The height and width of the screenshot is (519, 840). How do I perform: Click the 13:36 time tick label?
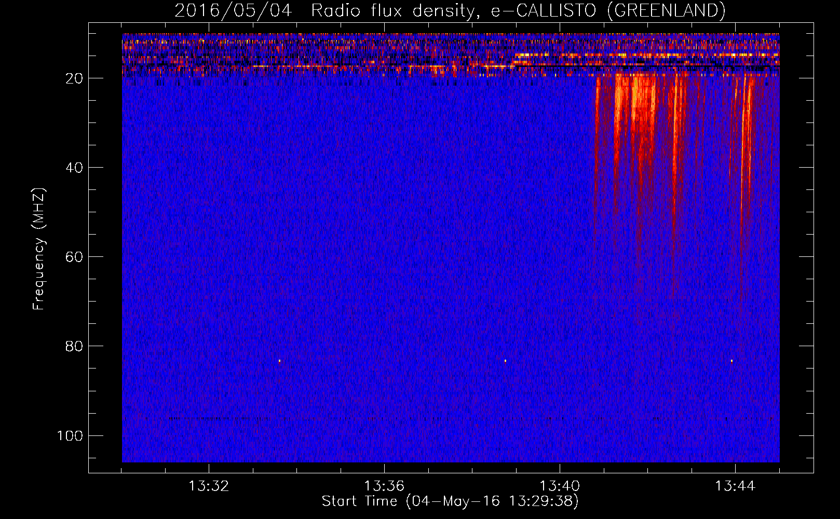click(384, 486)
